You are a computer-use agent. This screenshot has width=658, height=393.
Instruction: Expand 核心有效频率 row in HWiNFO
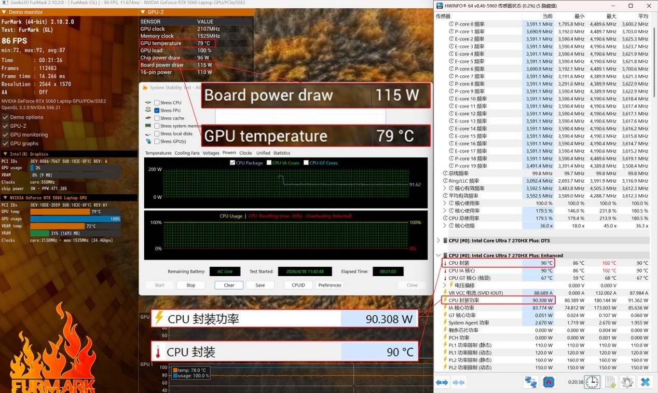click(445, 188)
